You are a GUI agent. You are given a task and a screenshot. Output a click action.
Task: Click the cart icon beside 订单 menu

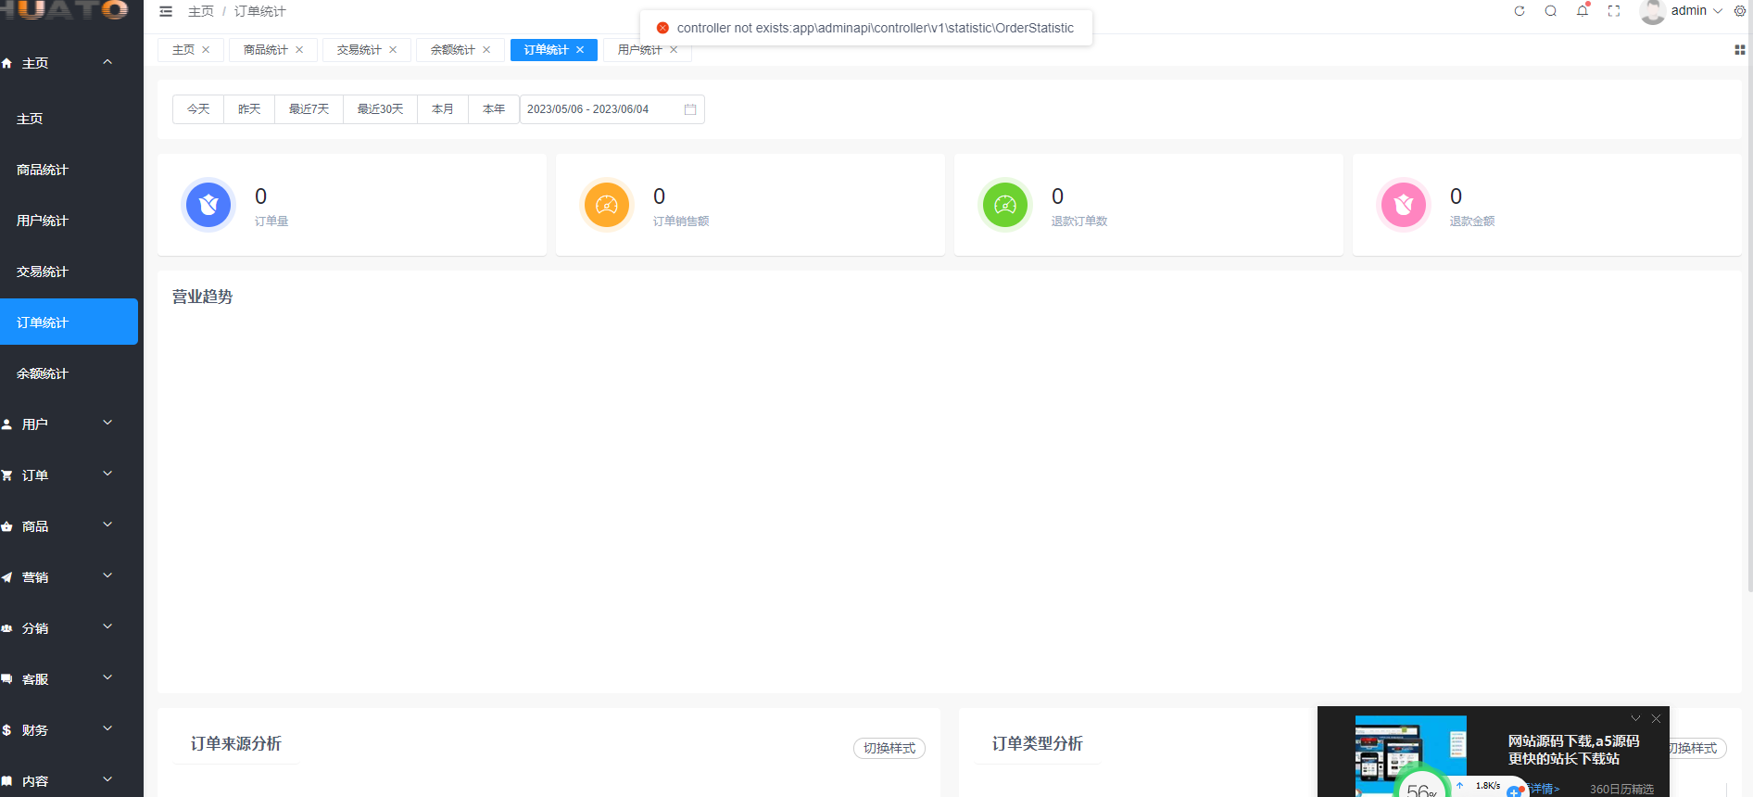tap(6, 475)
